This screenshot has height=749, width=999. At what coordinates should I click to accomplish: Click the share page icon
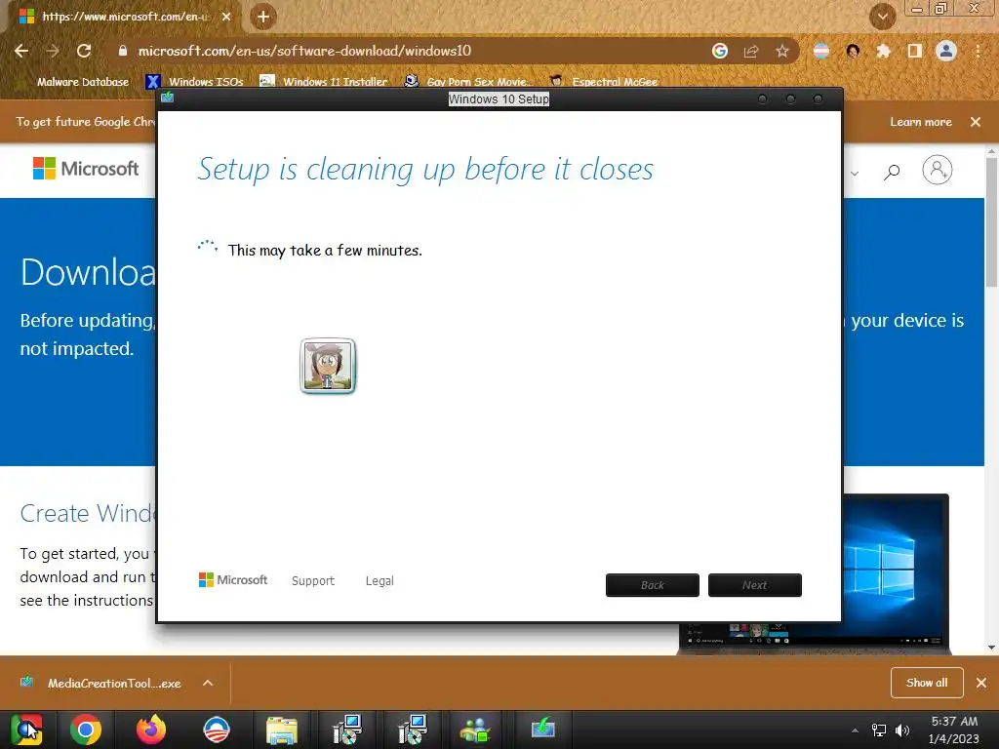coord(751,51)
